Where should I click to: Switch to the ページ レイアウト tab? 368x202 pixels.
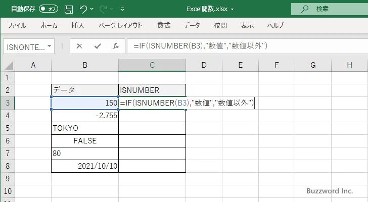pyautogui.click(x=120, y=25)
